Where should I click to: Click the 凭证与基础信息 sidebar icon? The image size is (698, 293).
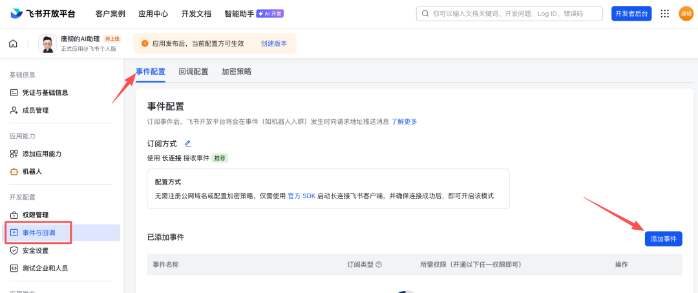pyautogui.click(x=14, y=92)
